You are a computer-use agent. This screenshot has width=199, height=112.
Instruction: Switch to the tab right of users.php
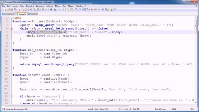pos(32,14)
